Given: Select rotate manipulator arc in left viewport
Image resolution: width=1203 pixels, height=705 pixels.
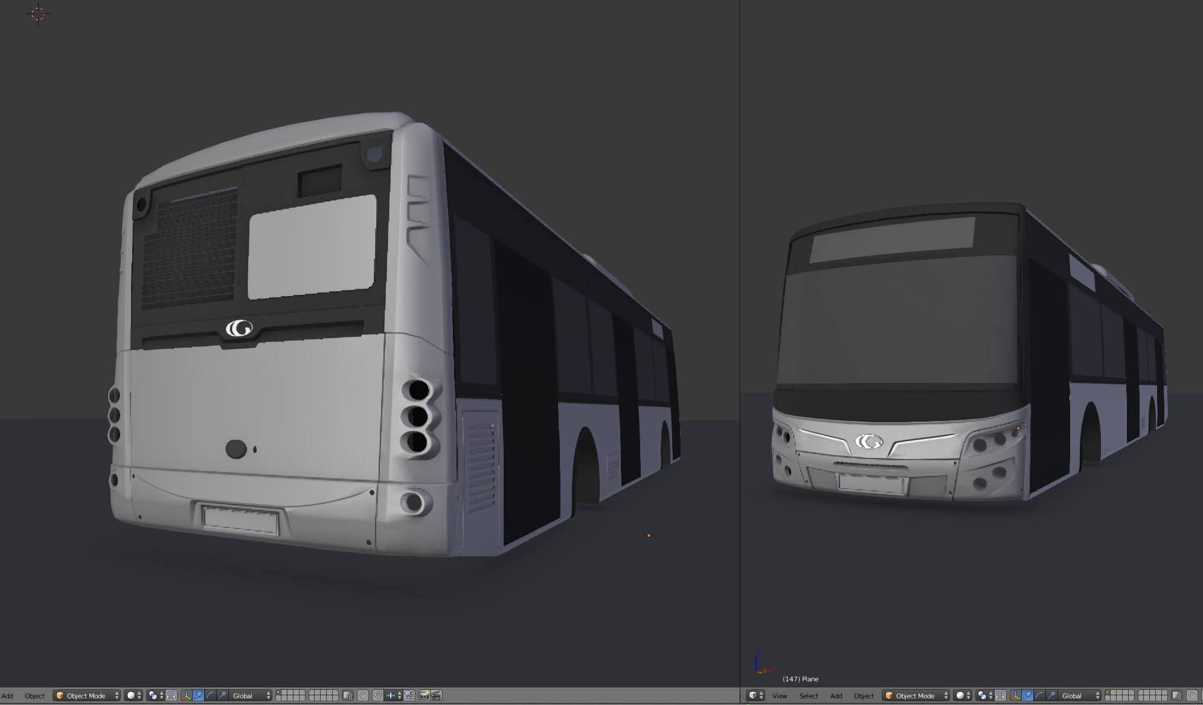Looking at the screenshot, I should [210, 695].
